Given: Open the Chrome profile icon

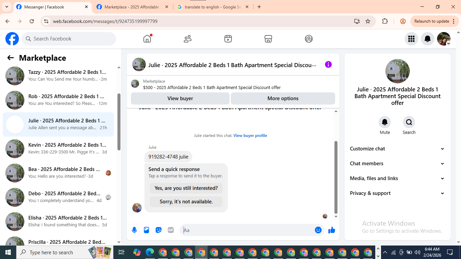Looking at the screenshot, I should (403, 21).
